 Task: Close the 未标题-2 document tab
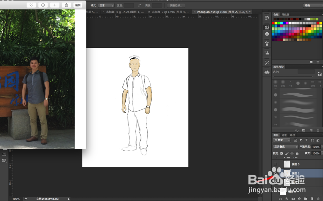pyautogui.click(x=149, y=12)
